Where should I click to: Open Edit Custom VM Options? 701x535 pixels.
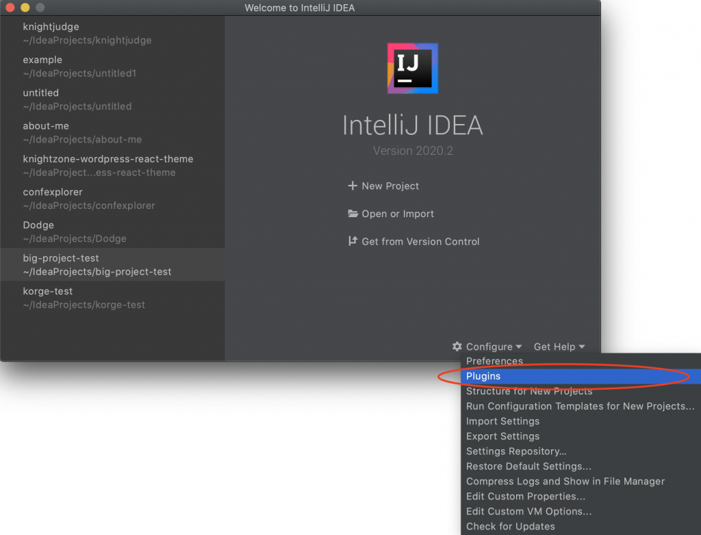pyautogui.click(x=581, y=511)
